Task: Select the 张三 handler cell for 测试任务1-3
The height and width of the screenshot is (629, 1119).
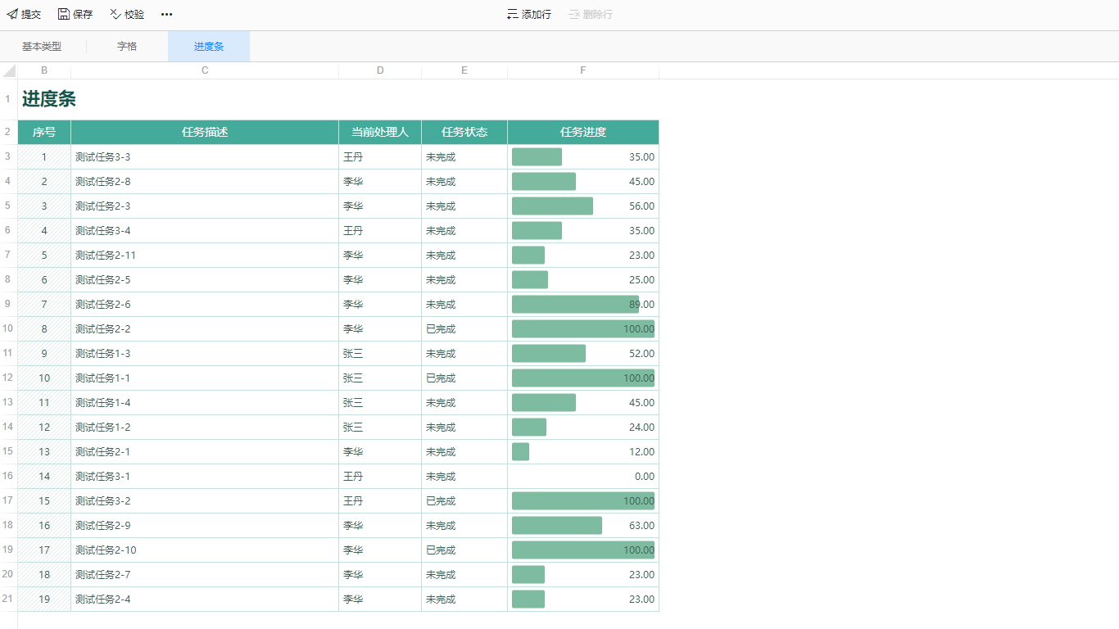Action: [379, 354]
